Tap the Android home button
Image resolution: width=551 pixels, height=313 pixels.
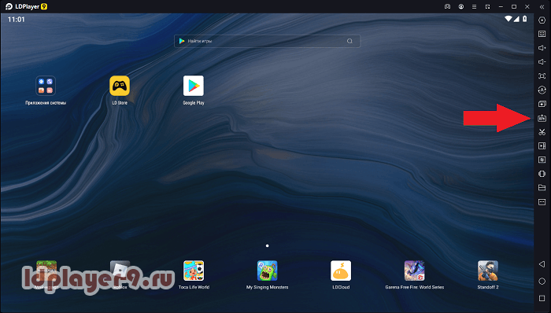point(542,281)
